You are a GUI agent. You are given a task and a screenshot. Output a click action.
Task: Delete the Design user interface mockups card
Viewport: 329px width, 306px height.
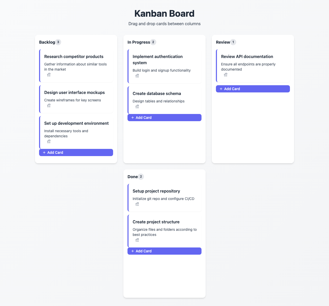[x=49, y=106]
